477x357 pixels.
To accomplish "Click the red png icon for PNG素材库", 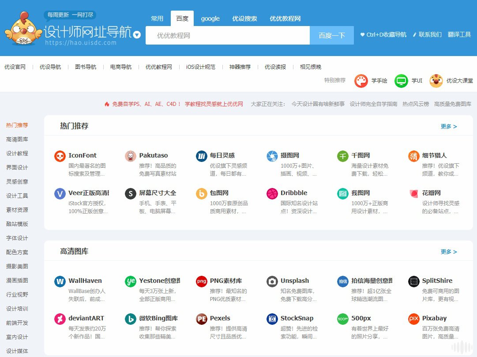I will (x=201, y=282).
